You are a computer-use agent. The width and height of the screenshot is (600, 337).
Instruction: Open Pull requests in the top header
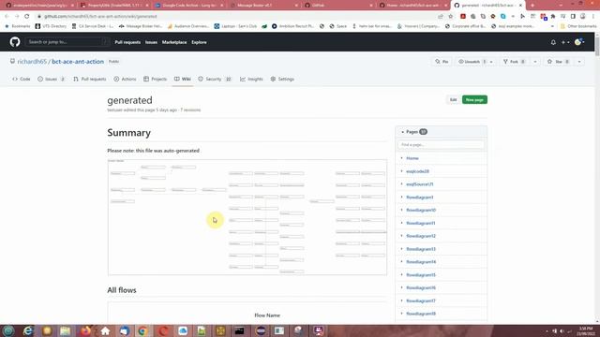pyautogui.click(x=127, y=42)
